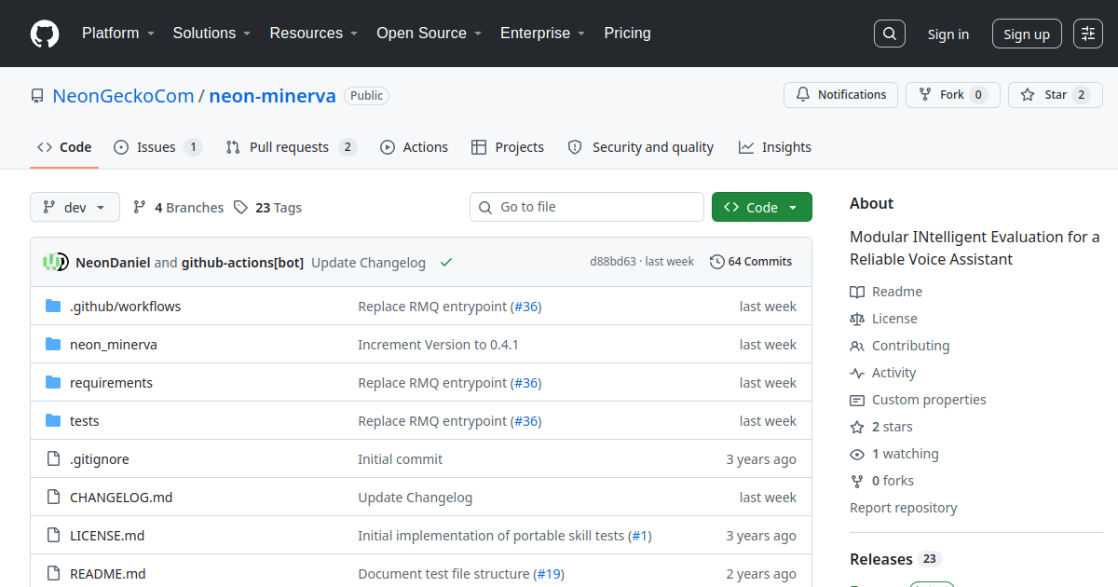
Task: Click the tests folder icon
Action: 53,421
